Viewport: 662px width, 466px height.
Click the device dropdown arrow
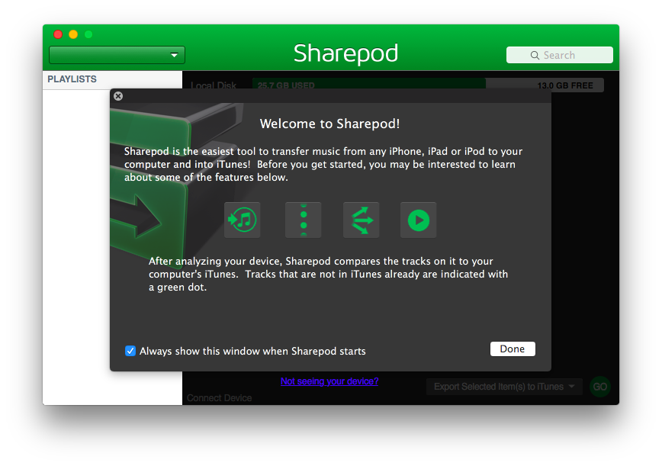pos(174,56)
